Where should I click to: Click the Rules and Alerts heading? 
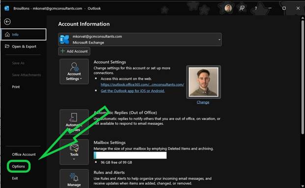point(109,172)
